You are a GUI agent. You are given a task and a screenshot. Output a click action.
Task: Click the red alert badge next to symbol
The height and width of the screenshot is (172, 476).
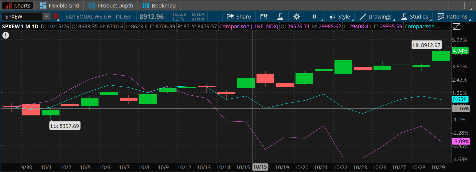(x=55, y=17)
